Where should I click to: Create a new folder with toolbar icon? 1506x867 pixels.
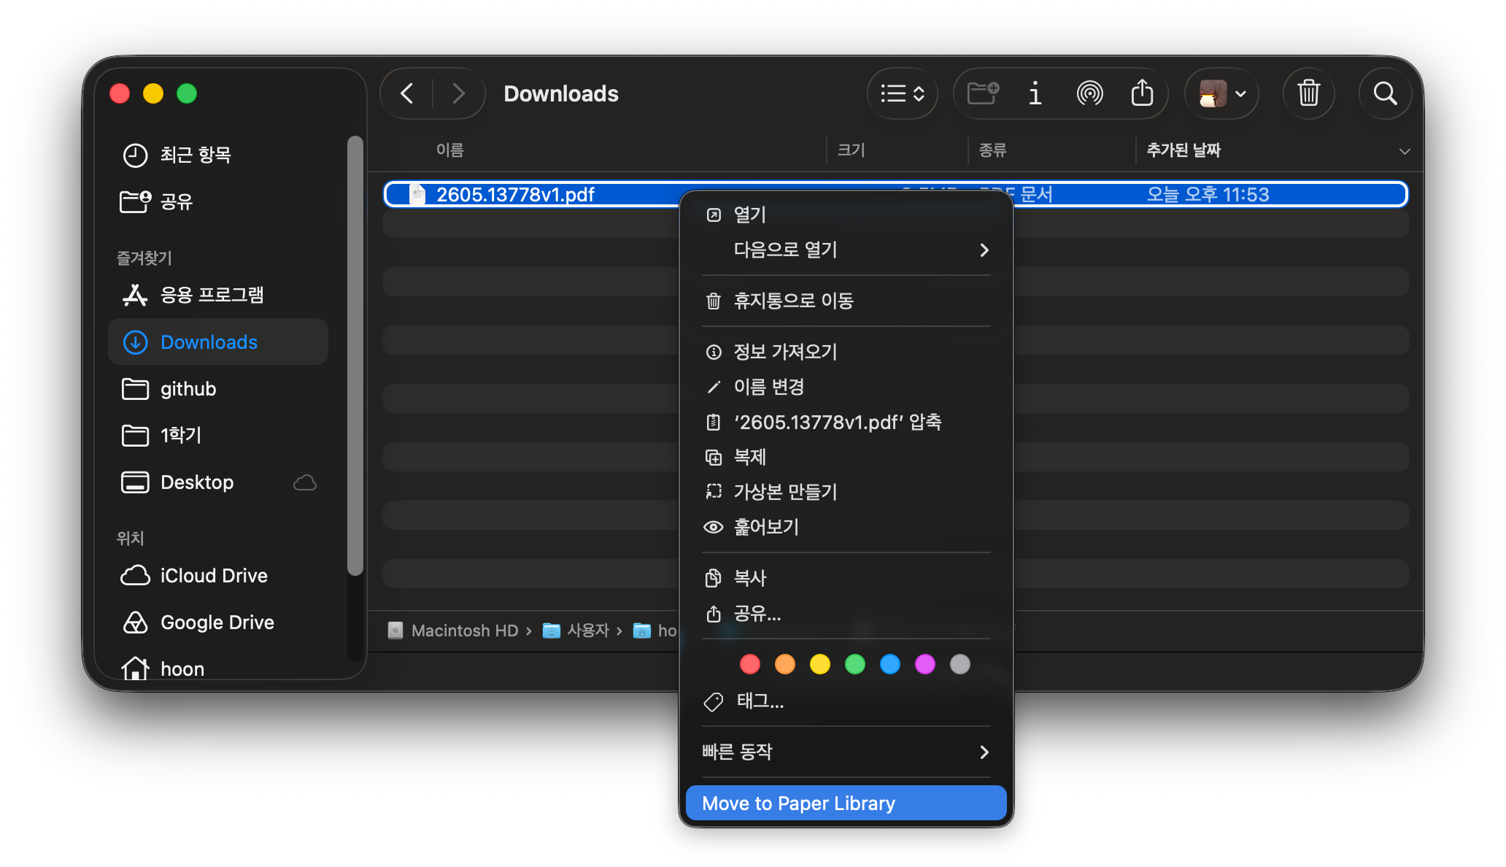[983, 93]
